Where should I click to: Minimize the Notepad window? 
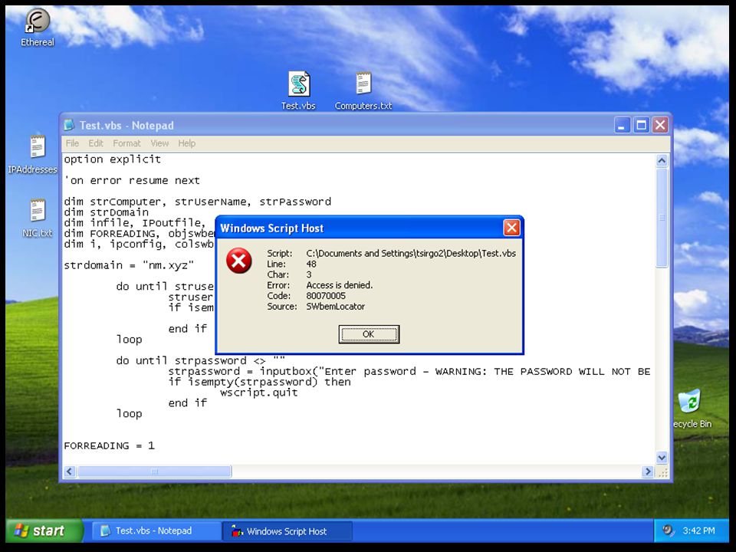pyautogui.click(x=622, y=125)
